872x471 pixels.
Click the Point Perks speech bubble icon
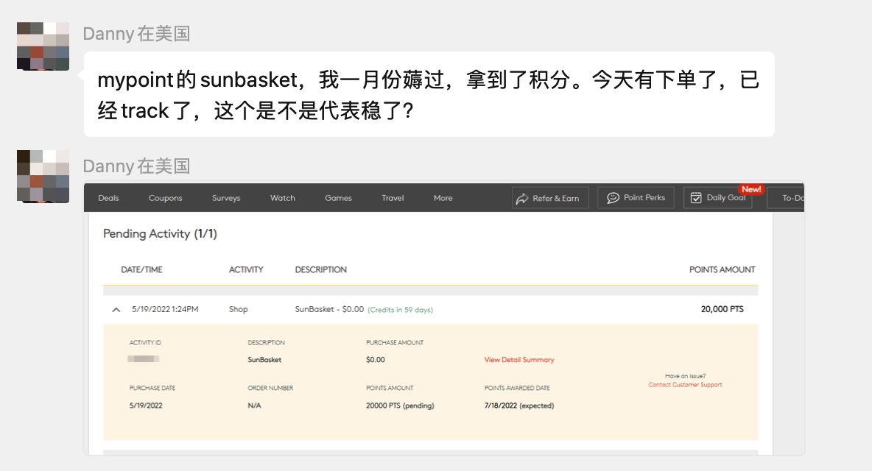(x=613, y=197)
